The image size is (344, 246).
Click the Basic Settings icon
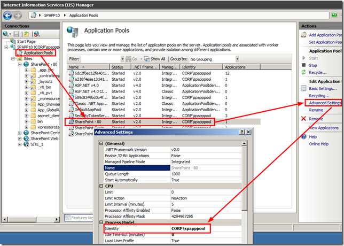304,88
